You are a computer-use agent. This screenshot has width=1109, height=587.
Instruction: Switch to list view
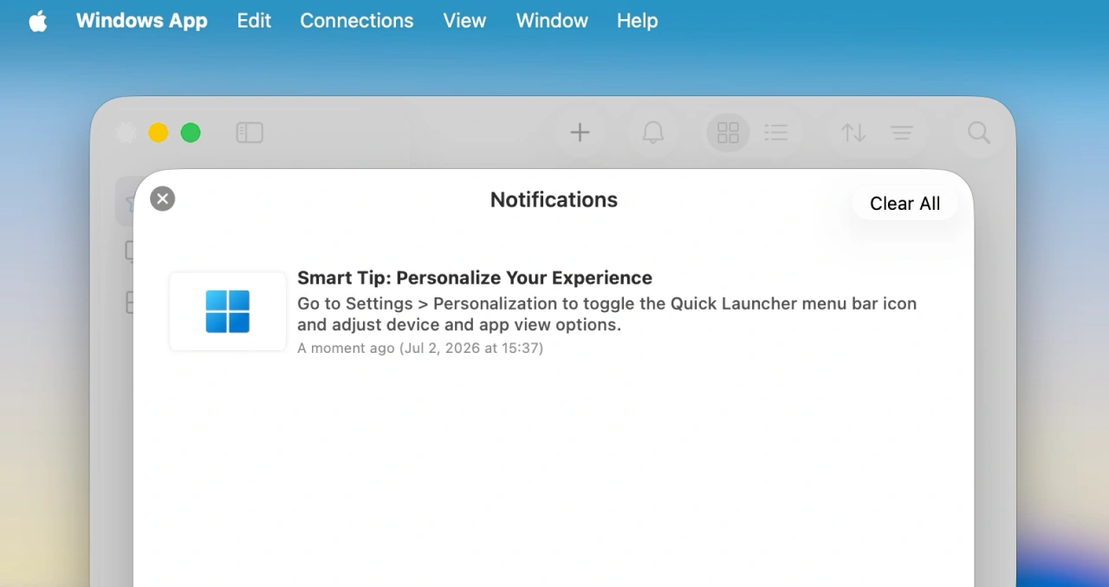776,133
